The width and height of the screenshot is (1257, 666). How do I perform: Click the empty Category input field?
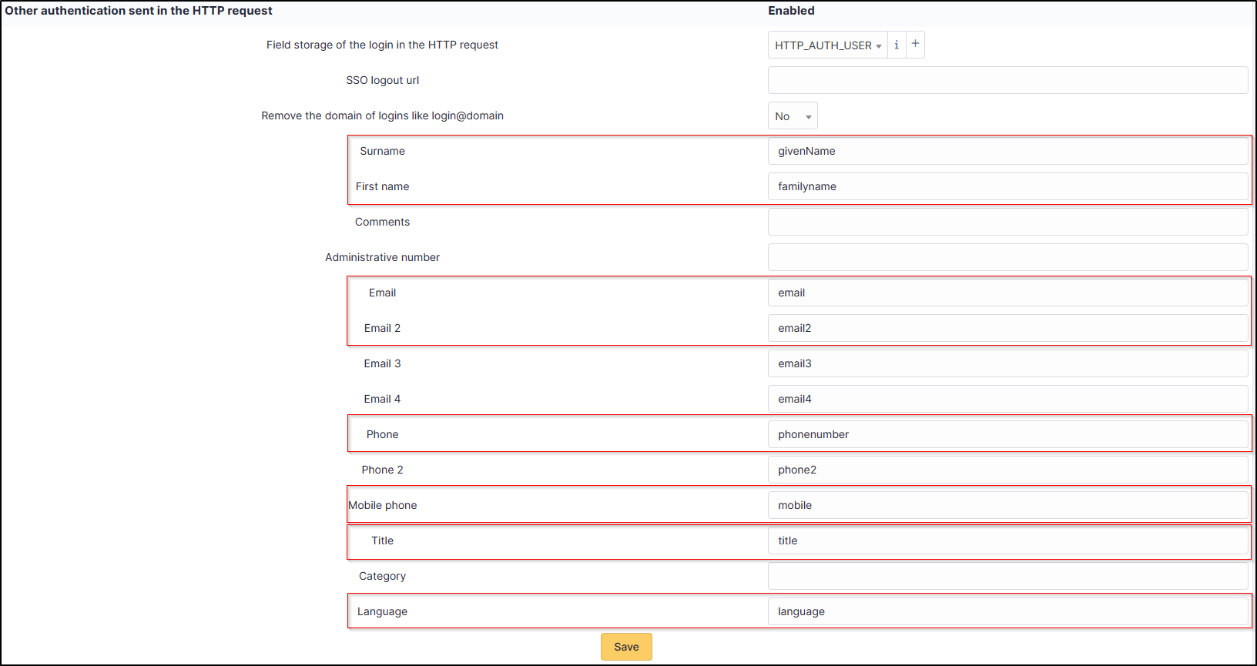(x=1007, y=576)
